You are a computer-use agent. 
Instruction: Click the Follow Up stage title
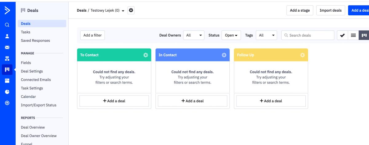click(246, 55)
